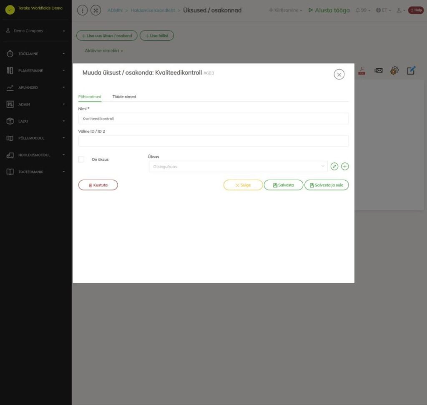Click the TOOTEOMANIK book icon
Screen dimensions: 427x405
(10, 172)
